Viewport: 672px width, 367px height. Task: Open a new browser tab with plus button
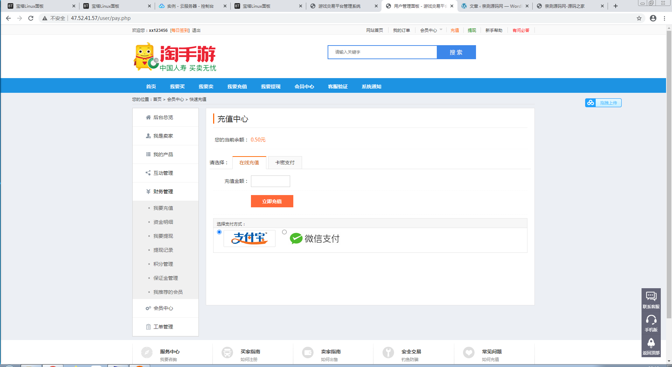click(616, 6)
